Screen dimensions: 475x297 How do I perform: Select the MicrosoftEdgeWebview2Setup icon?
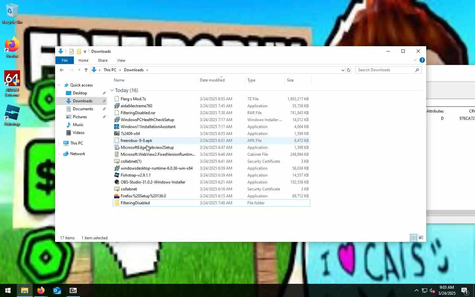(x=116, y=148)
